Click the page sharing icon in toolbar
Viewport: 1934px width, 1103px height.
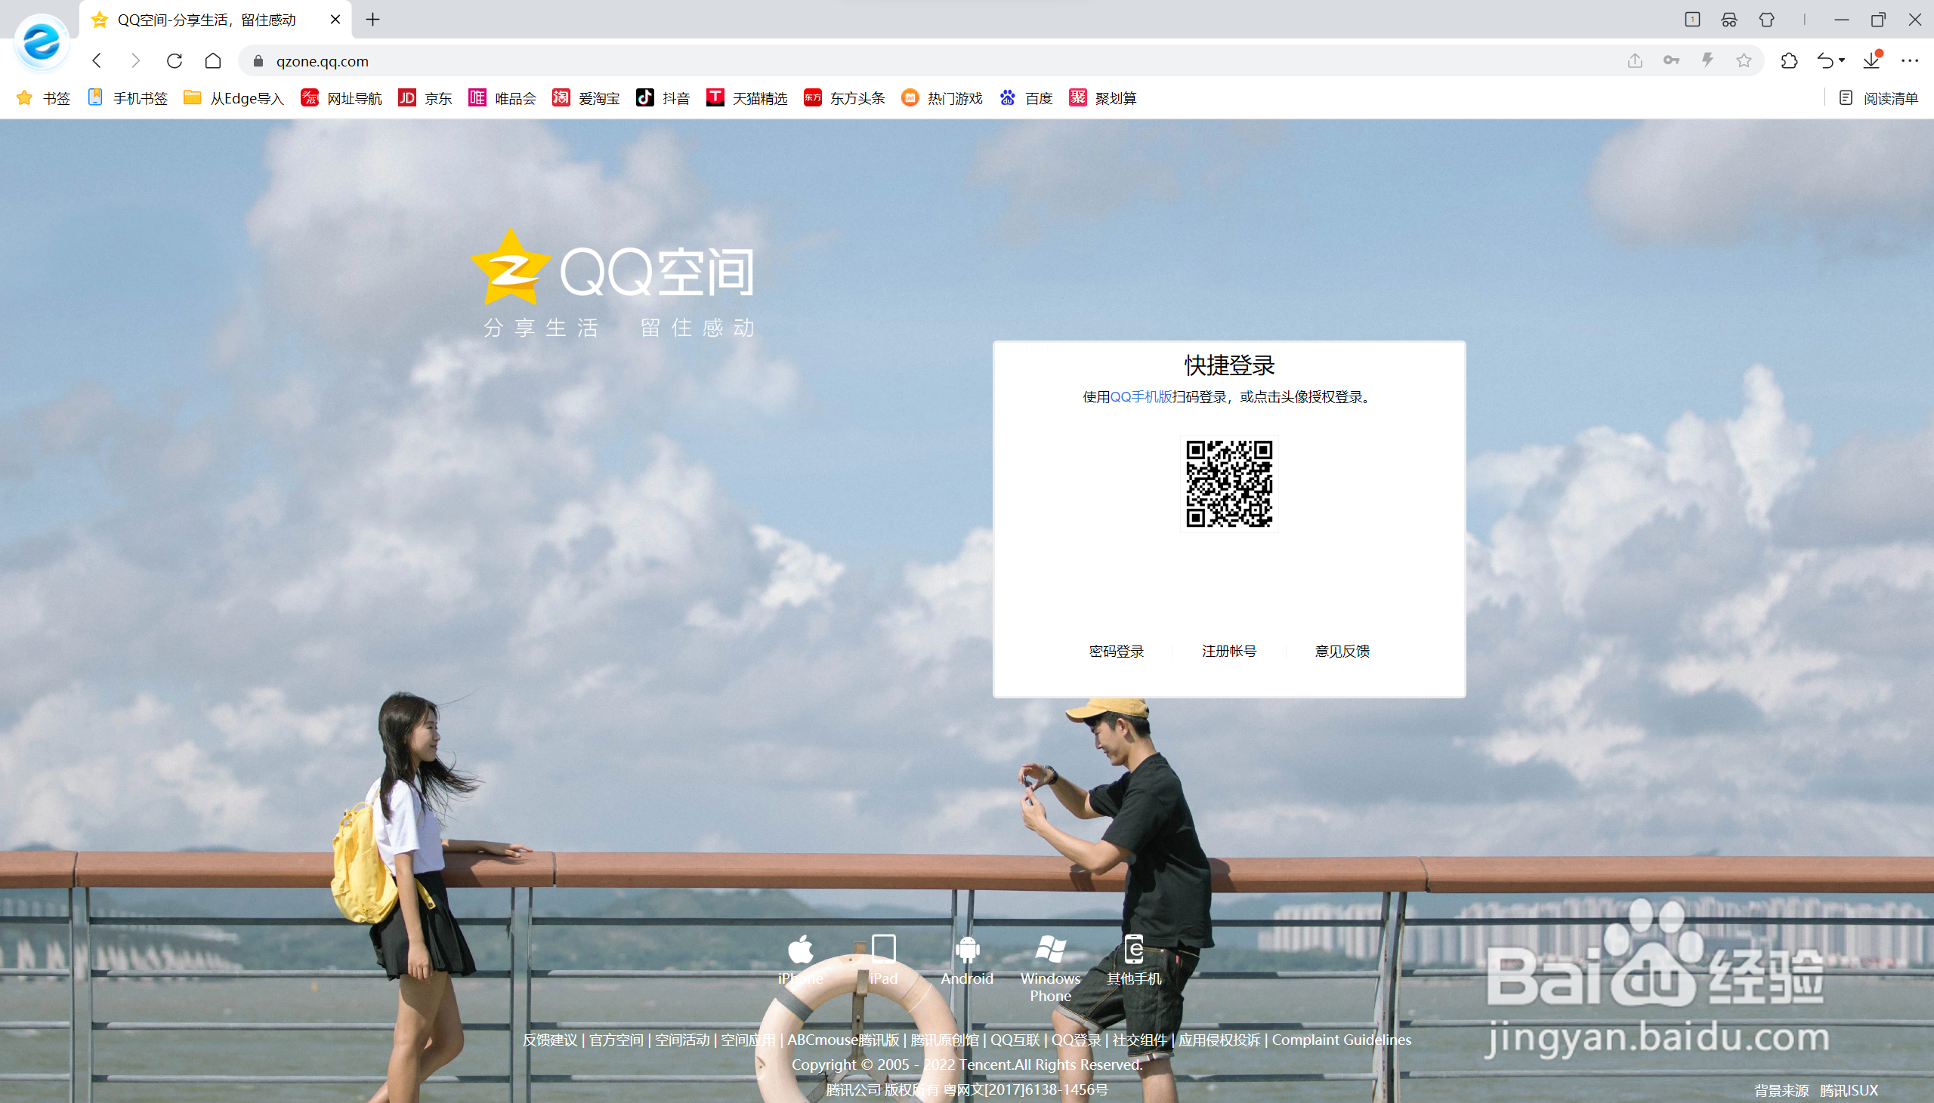(1634, 60)
